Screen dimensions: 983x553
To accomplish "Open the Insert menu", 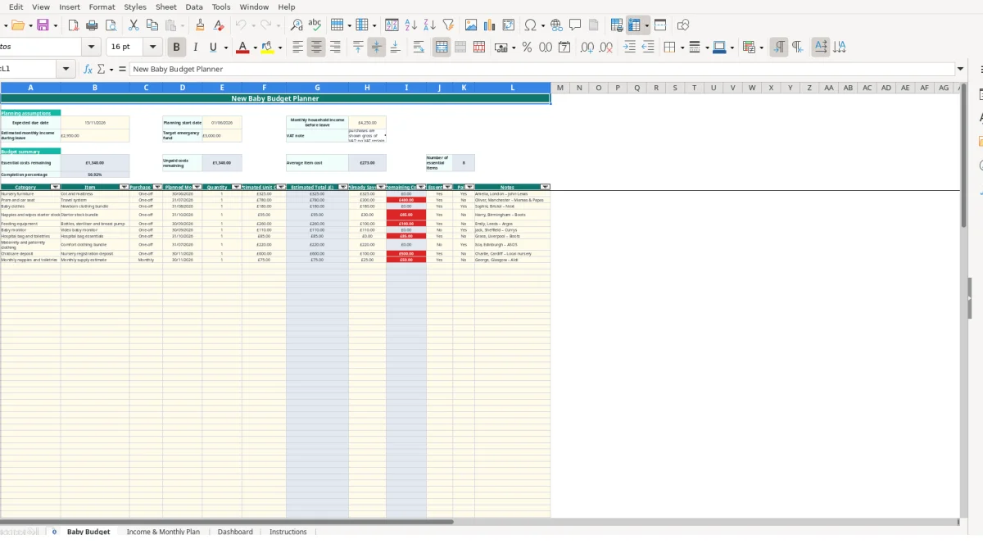I will point(70,7).
